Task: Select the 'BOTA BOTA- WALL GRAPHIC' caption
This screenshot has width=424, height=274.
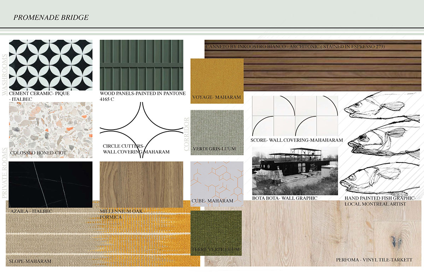Action: [x=285, y=198]
